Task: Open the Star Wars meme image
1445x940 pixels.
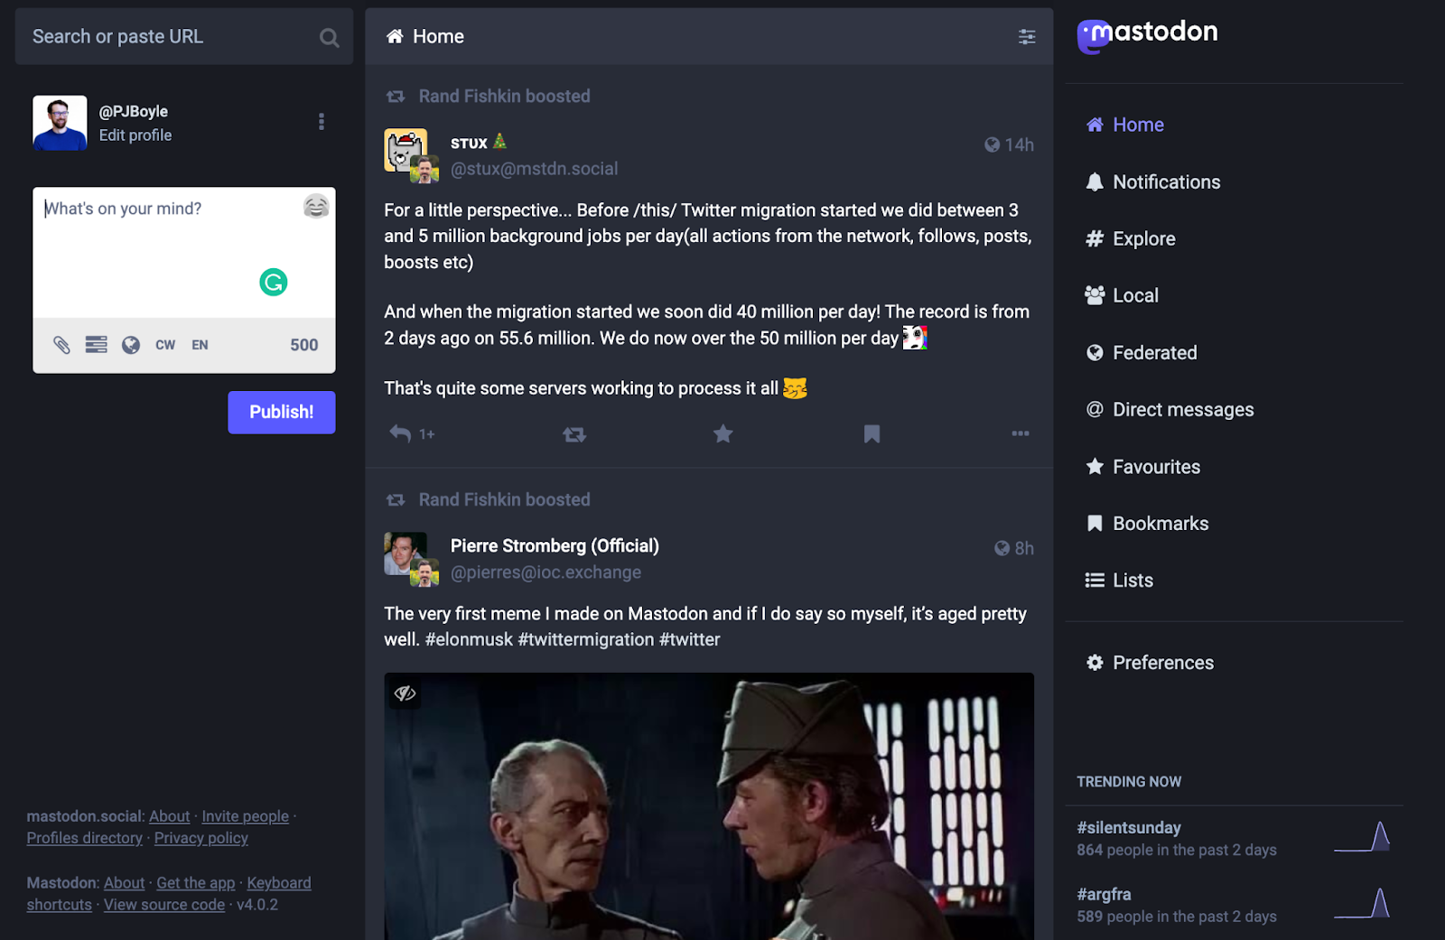Action: pos(709,806)
